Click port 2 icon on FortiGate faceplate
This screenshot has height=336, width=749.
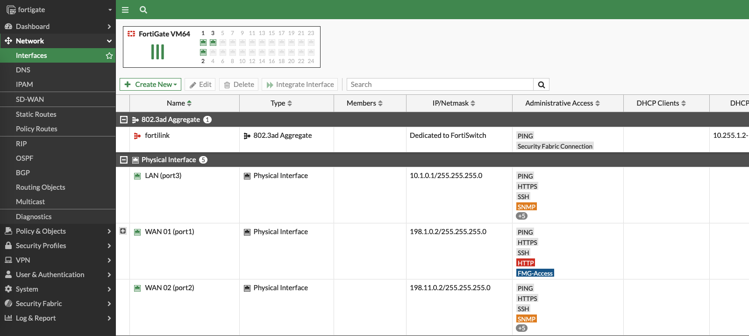[203, 52]
